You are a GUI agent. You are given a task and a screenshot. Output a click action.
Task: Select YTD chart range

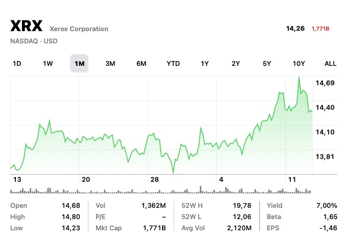tap(173, 64)
